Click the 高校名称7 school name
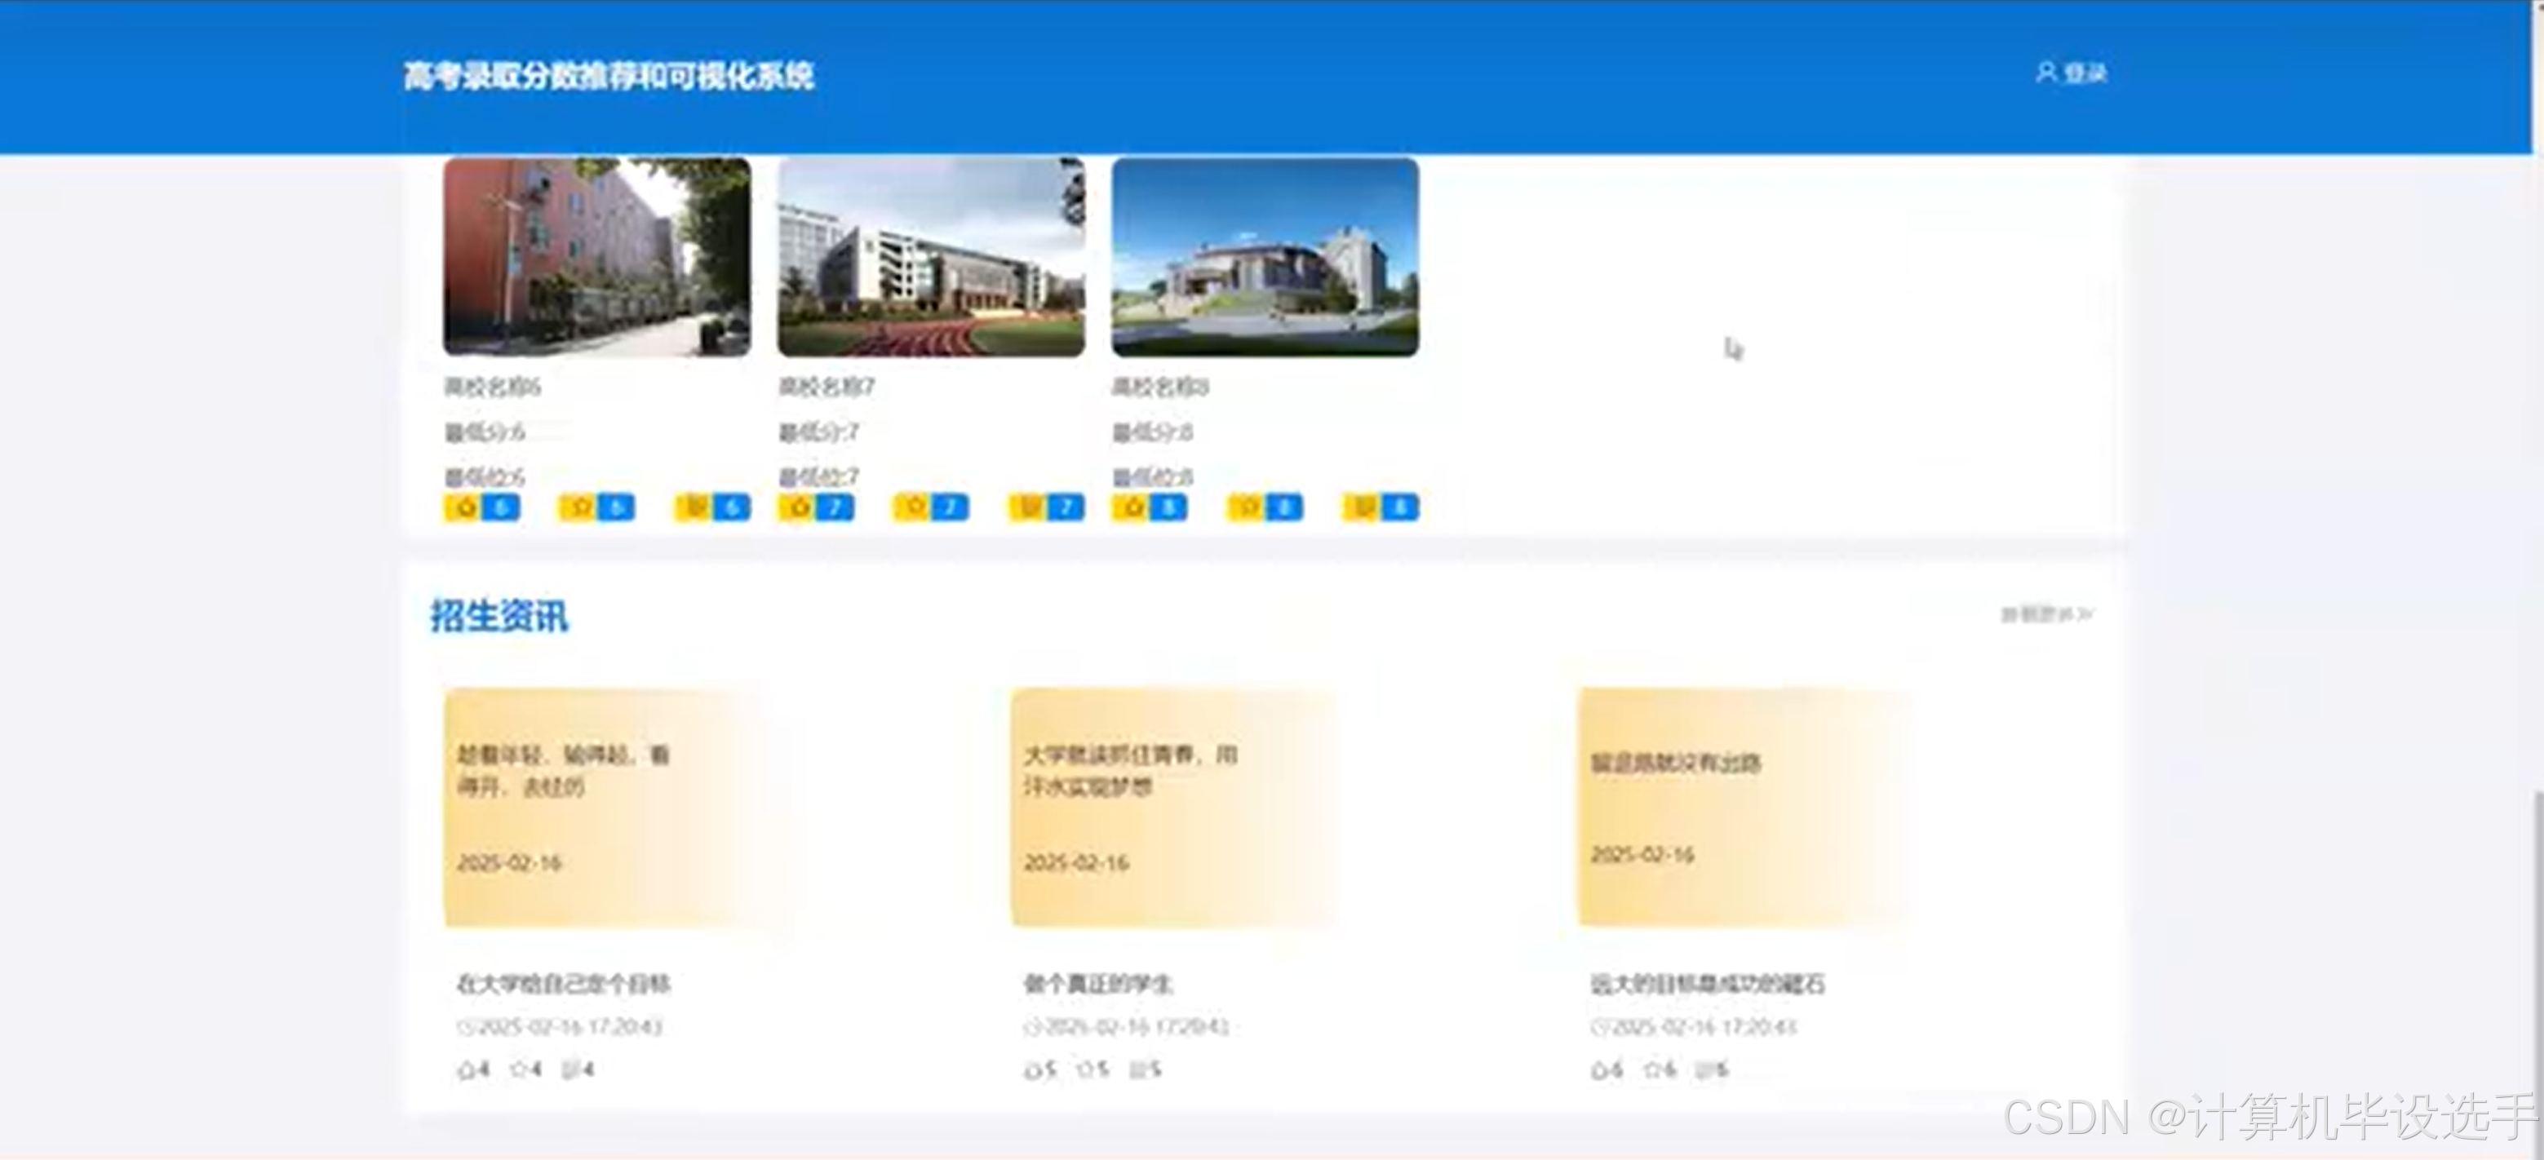2544x1160 pixels. click(x=827, y=386)
